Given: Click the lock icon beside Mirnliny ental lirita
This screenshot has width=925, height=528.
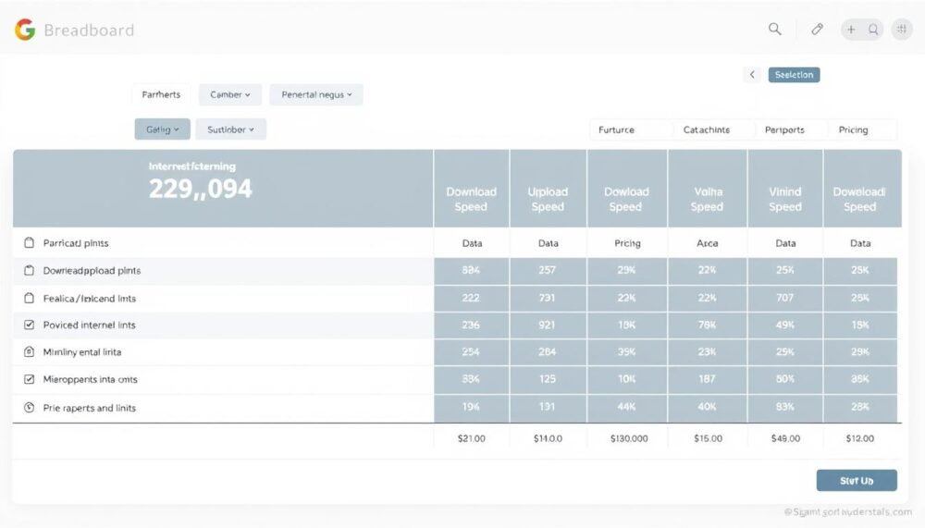Looking at the screenshot, I should coord(29,351).
